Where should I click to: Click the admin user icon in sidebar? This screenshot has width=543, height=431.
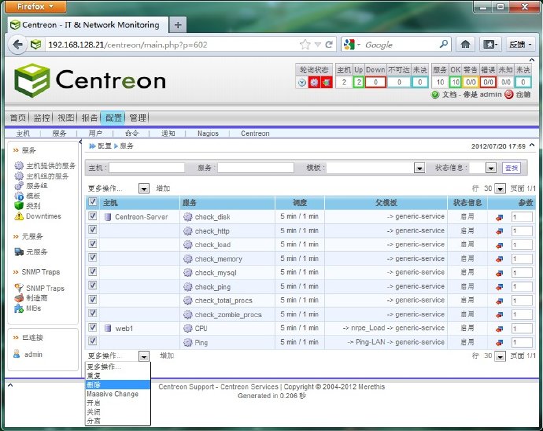click(17, 354)
